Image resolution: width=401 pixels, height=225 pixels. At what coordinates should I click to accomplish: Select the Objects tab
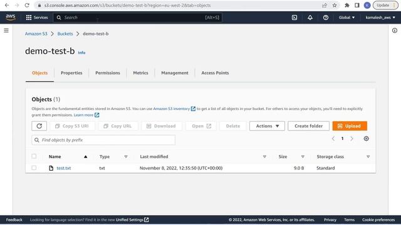tap(39, 73)
